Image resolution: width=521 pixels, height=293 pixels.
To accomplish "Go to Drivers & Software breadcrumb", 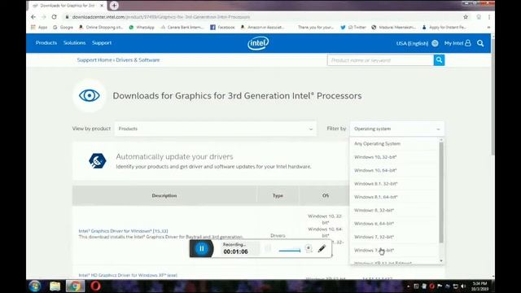I will tap(138, 59).
